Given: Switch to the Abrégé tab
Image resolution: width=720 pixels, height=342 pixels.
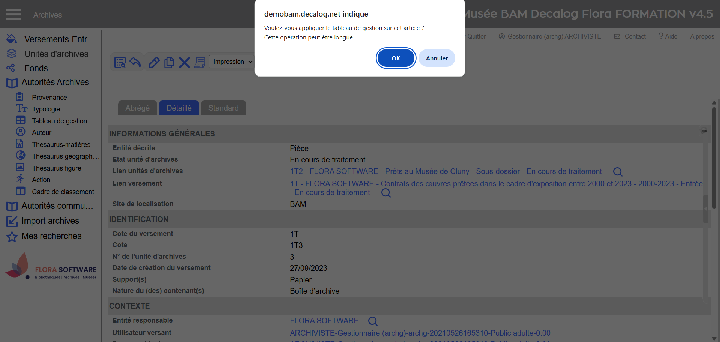Looking at the screenshot, I should pos(137,108).
